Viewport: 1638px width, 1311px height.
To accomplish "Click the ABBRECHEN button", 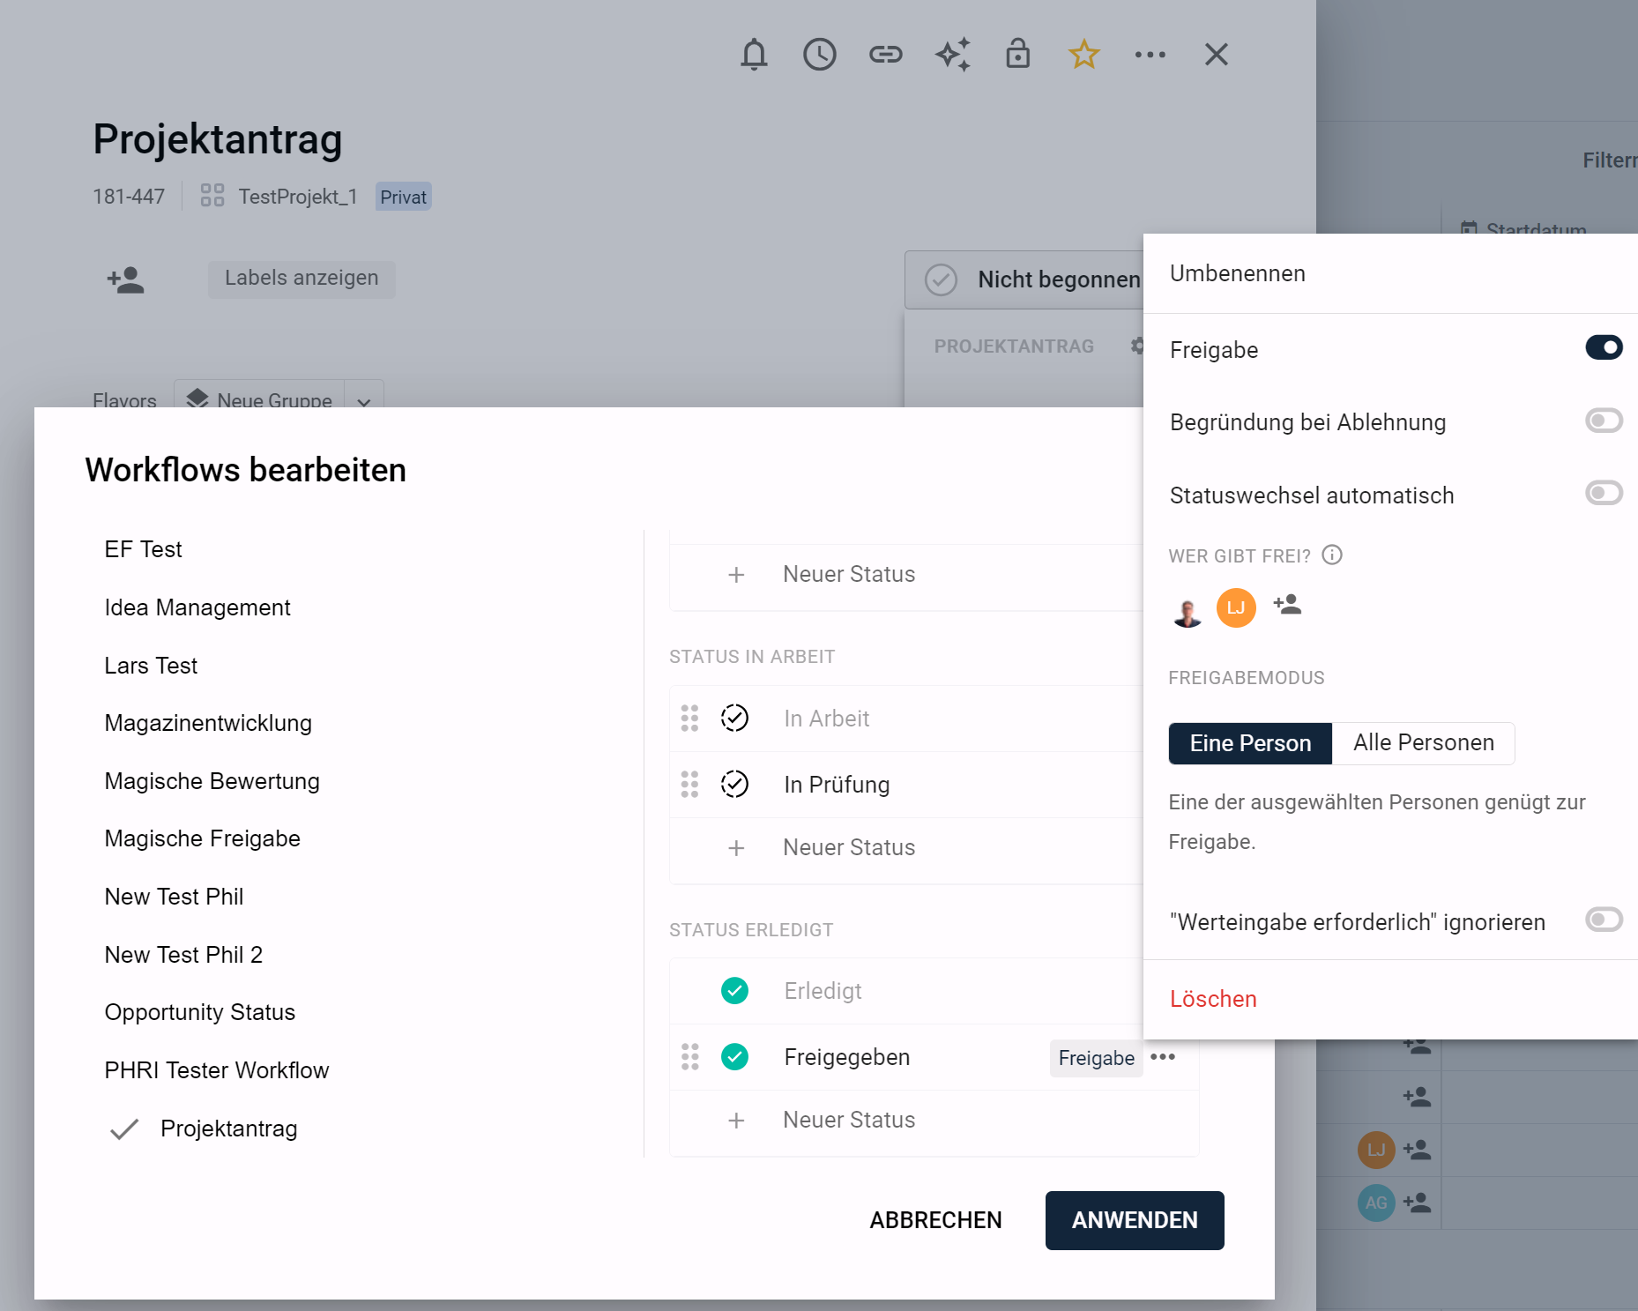I will coord(935,1220).
